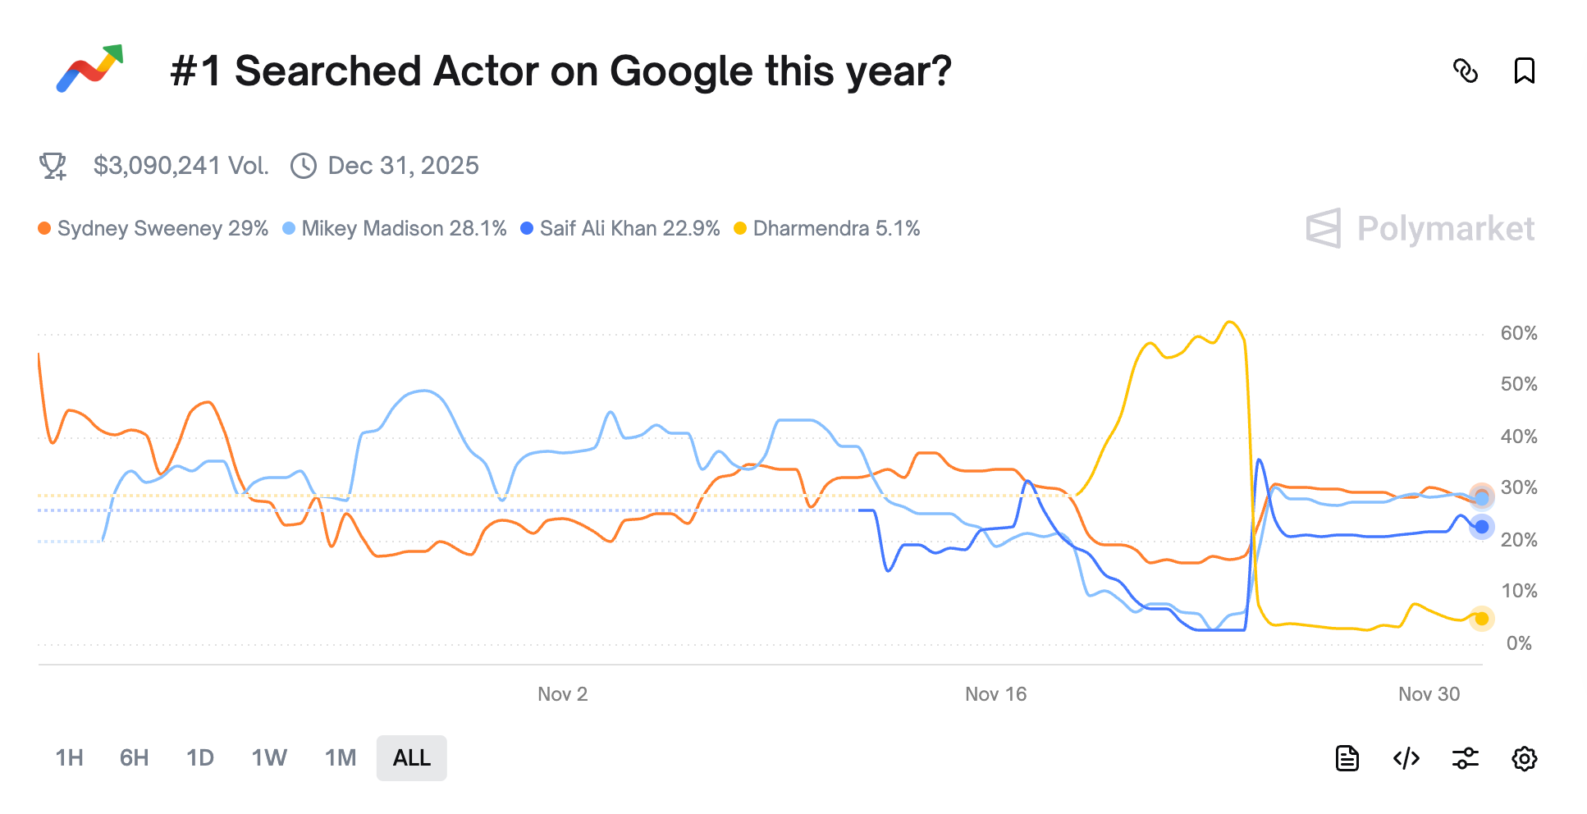This screenshot has height=814, width=1587.
Task: Select the 6H time range
Action: coord(134,758)
